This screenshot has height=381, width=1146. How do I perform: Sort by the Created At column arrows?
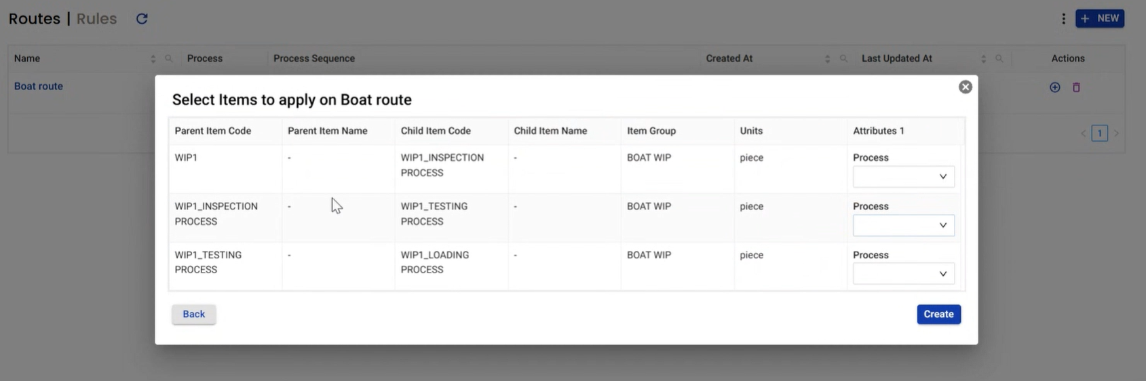pos(827,59)
